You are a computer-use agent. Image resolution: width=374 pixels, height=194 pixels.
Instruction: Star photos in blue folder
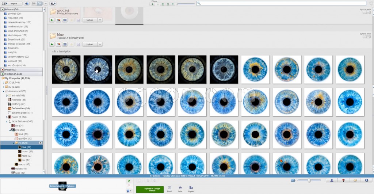[x=72, y=44]
